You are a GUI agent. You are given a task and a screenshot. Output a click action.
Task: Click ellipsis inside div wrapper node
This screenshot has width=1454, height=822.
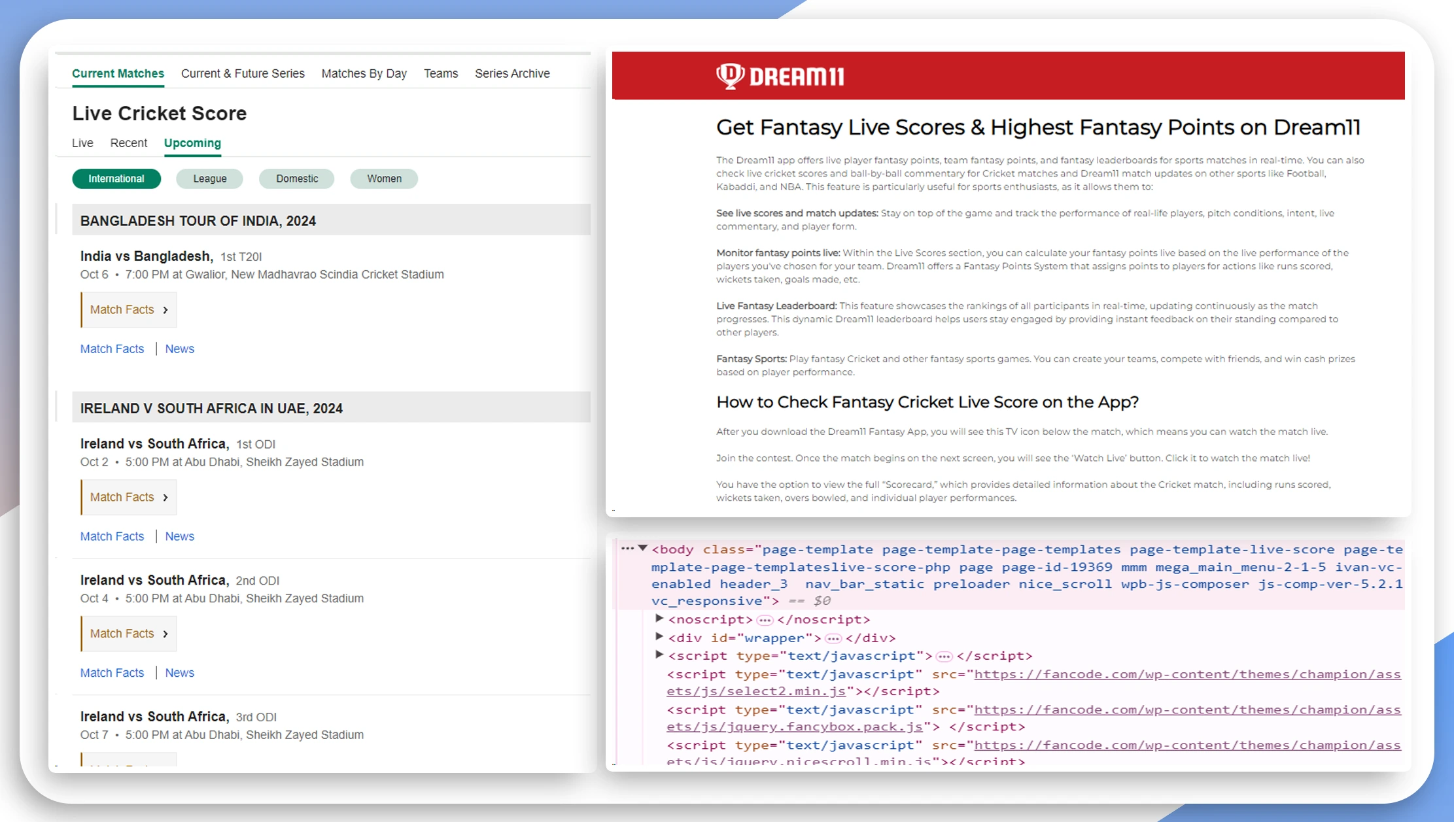[x=833, y=638]
